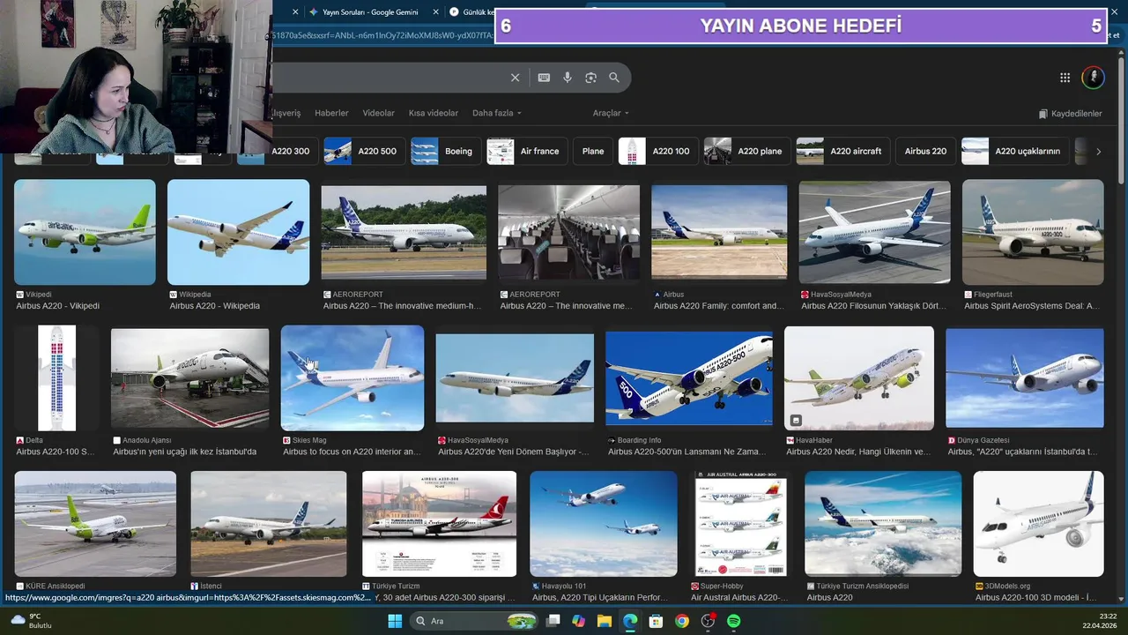Open the Airbus Spirit AeroSystems Deal link
1128x635 pixels.
pos(1032,306)
